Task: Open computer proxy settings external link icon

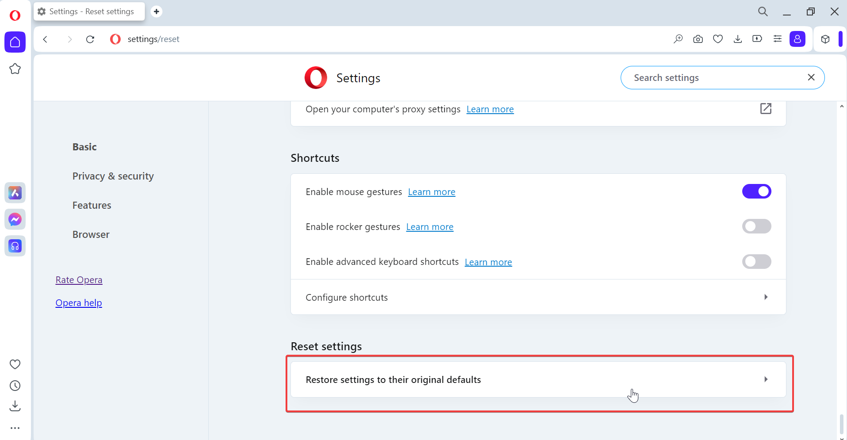Action: point(766,108)
